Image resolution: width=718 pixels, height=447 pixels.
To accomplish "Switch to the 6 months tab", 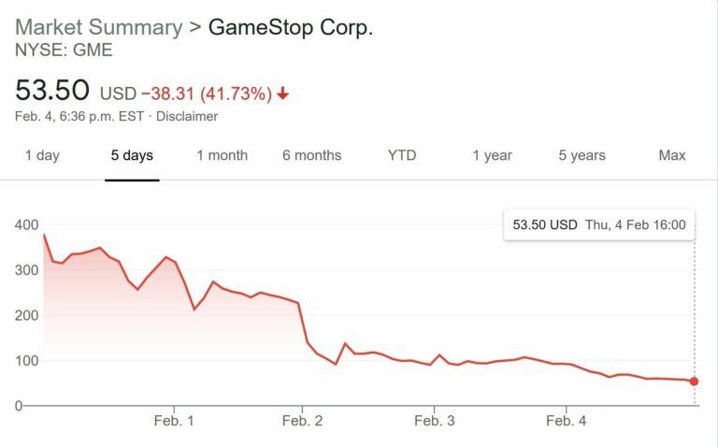I will (x=311, y=155).
